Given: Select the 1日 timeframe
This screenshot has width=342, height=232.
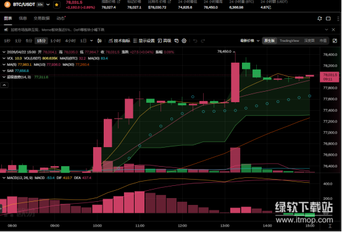Looking at the screenshot, I should (83, 41).
